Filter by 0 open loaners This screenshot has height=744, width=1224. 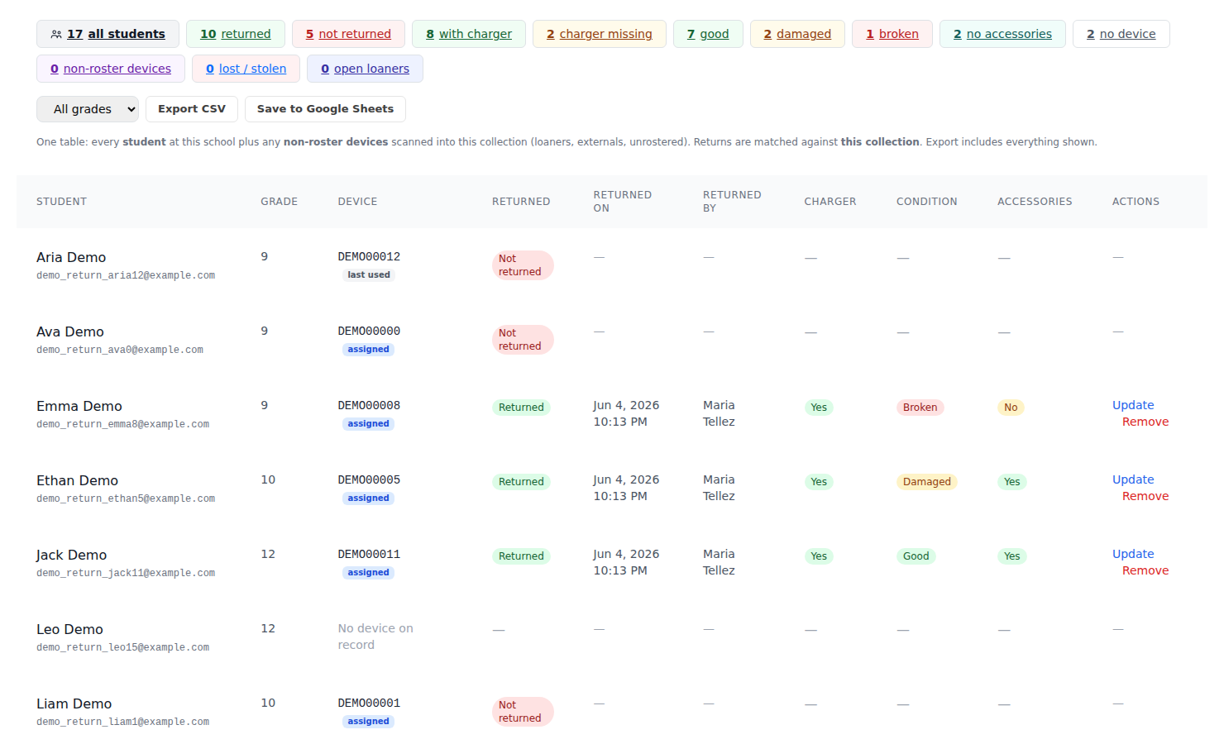coord(365,69)
